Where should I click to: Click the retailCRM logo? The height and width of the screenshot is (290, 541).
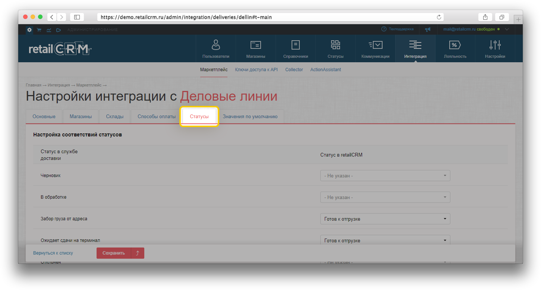[x=60, y=49]
